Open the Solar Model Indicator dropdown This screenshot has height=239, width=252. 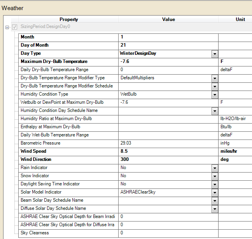pos(215,193)
